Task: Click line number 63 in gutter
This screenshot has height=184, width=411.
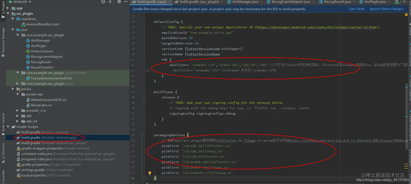Action: [133, 178]
